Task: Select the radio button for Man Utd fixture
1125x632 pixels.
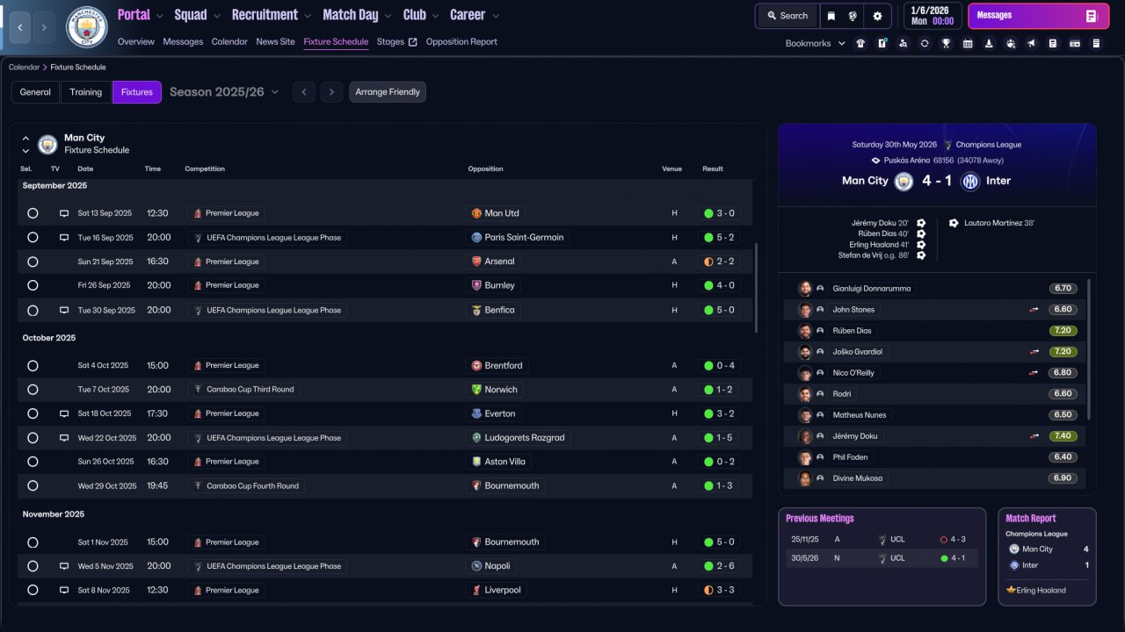Action: (x=33, y=213)
